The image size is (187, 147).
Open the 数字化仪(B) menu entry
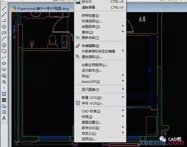tap(100, 128)
